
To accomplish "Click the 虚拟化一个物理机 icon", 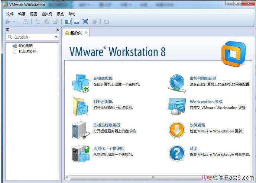I will (81, 154).
